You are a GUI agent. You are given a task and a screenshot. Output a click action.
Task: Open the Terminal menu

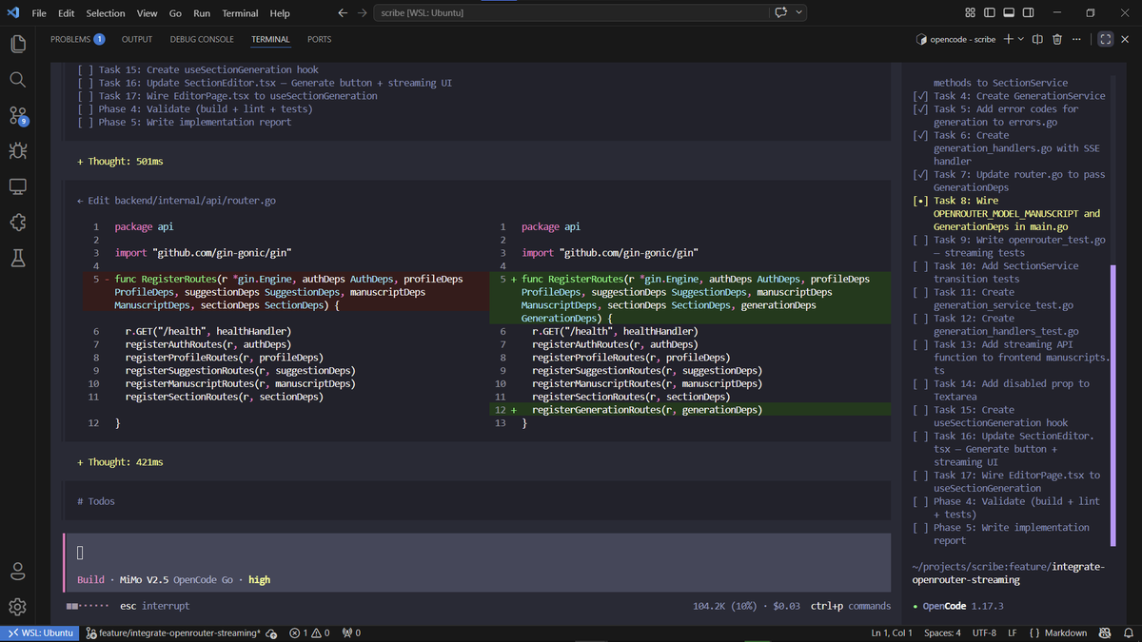241,13
